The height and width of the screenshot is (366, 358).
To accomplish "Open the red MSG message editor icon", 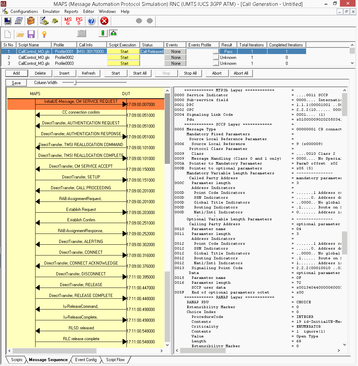I will click(x=68, y=21).
